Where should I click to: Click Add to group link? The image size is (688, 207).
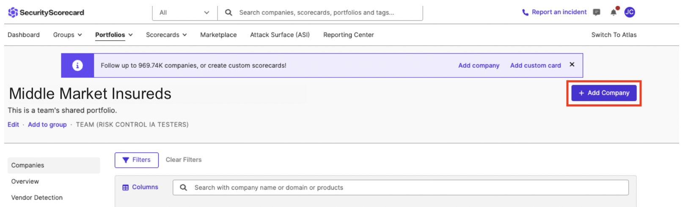pos(47,124)
